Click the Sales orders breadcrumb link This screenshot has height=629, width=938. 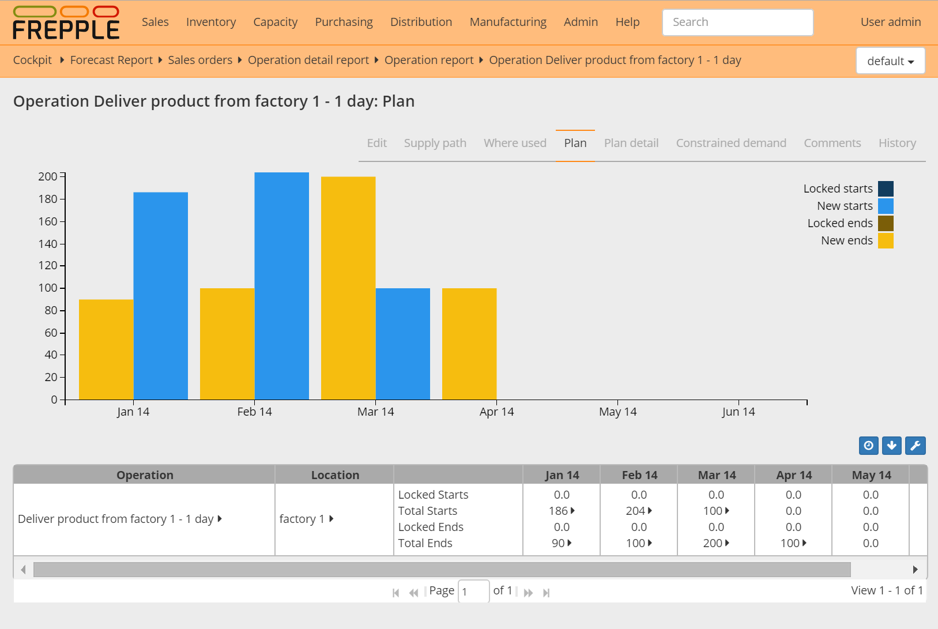[199, 60]
